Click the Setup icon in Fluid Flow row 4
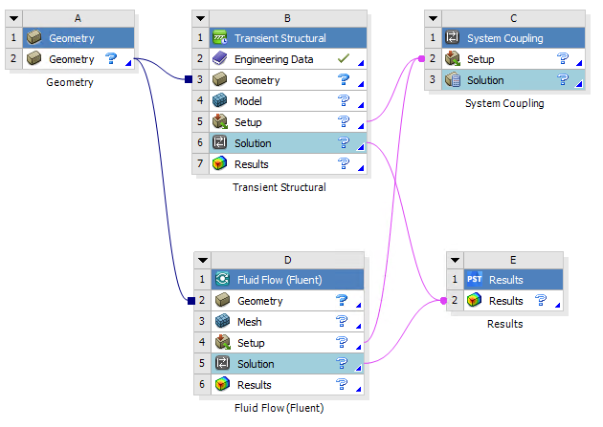Image resolution: width=603 pixels, height=427 pixels. pos(223,342)
